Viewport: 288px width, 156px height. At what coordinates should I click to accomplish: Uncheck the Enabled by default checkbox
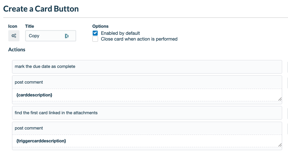tap(95, 33)
